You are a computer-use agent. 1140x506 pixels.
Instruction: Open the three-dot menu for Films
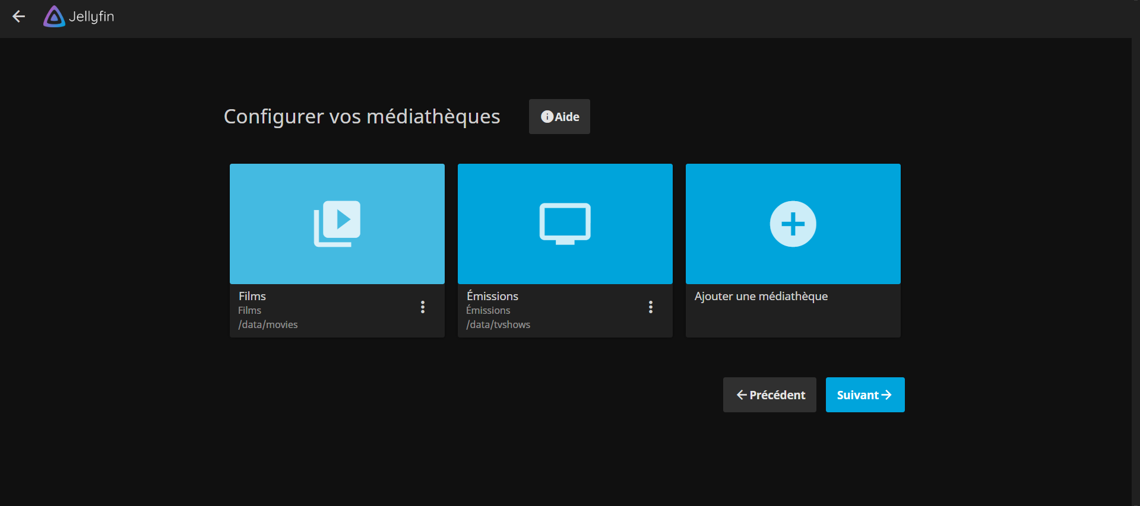423,307
